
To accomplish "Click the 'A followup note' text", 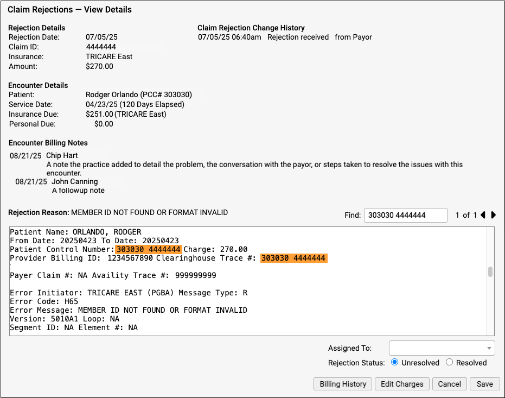I will [78, 191].
